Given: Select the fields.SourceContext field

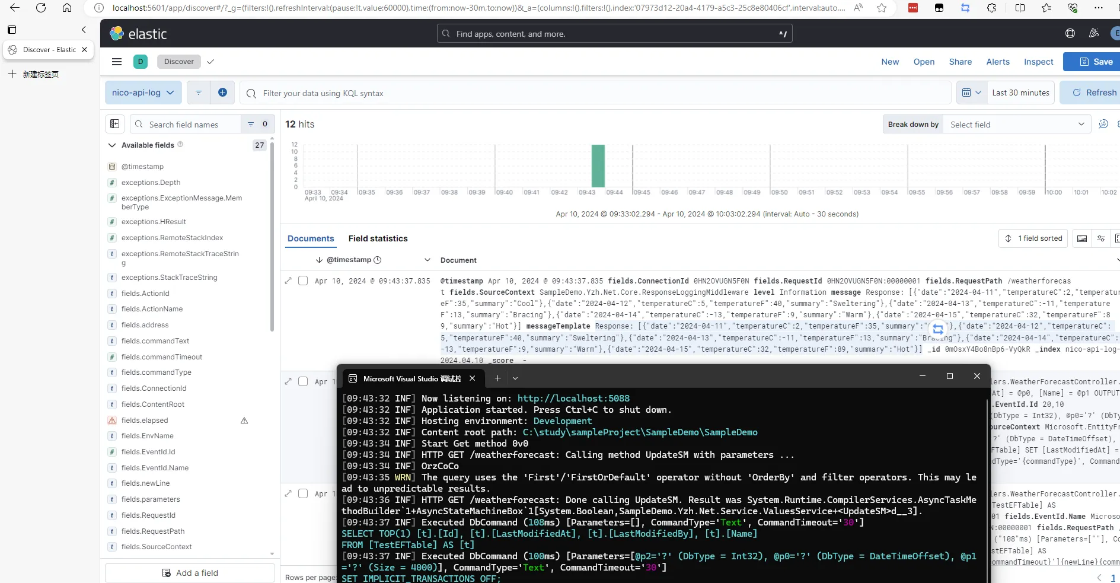Looking at the screenshot, I should click(157, 547).
